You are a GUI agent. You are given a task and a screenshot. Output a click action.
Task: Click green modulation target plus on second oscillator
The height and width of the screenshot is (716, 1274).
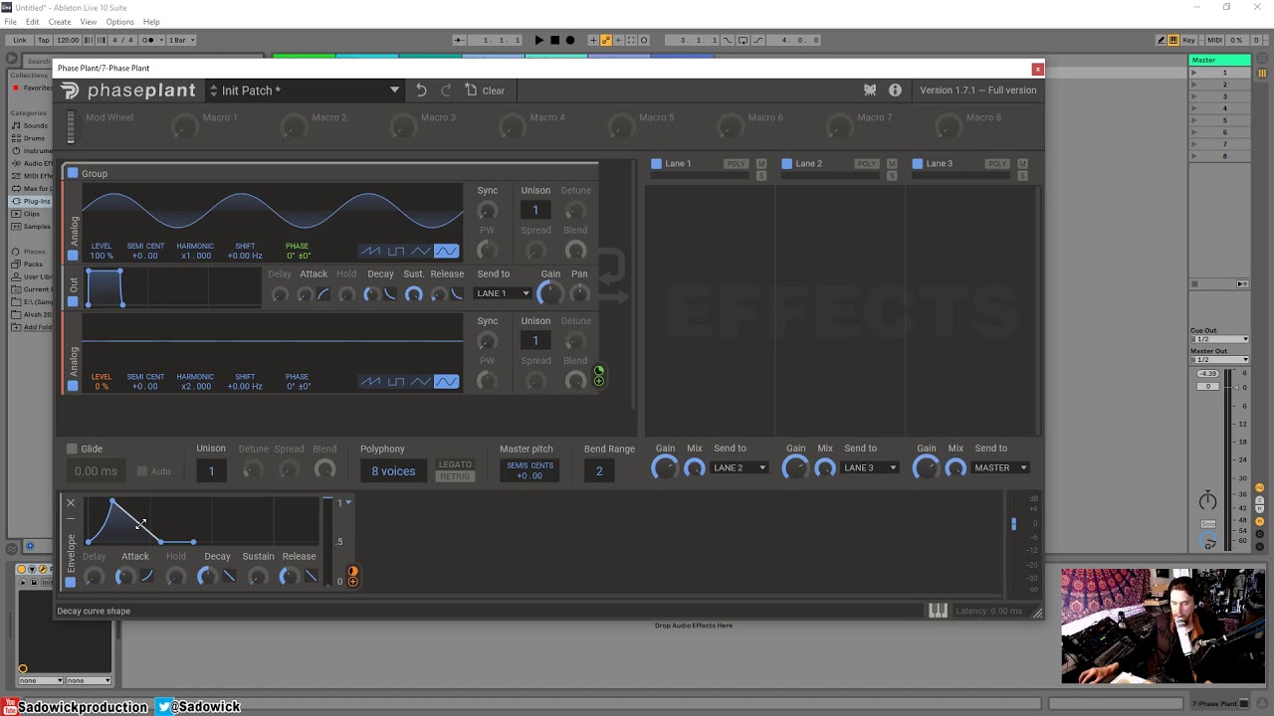click(x=598, y=381)
